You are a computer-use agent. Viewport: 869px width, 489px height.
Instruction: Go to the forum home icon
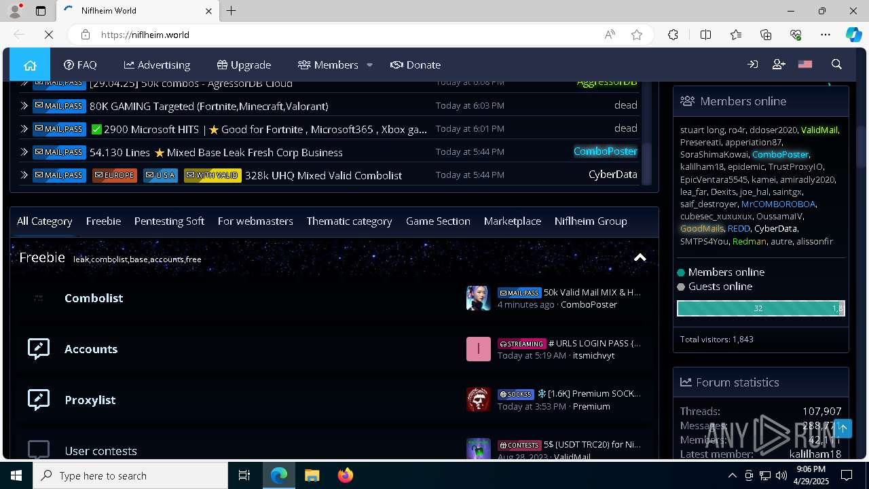tap(30, 65)
